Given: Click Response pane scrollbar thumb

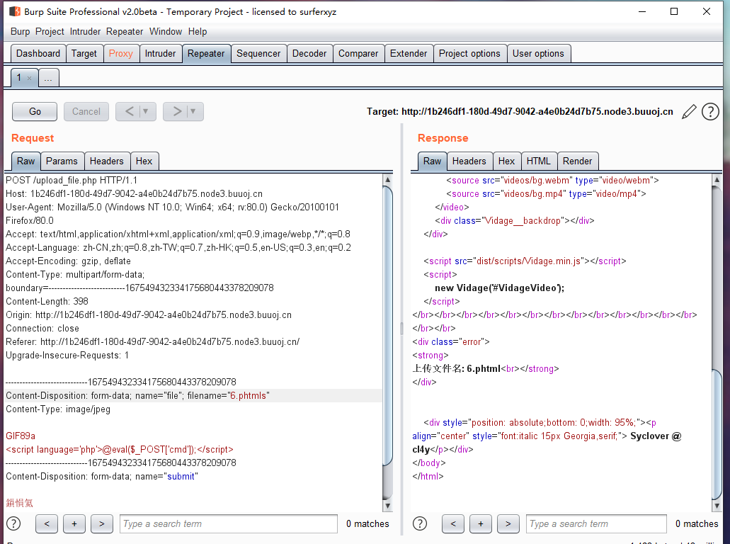Looking at the screenshot, I should [x=717, y=434].
